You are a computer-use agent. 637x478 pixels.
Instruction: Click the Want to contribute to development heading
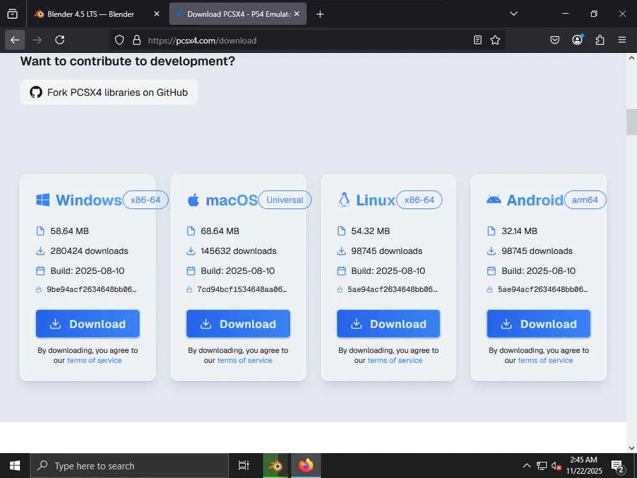128,62
